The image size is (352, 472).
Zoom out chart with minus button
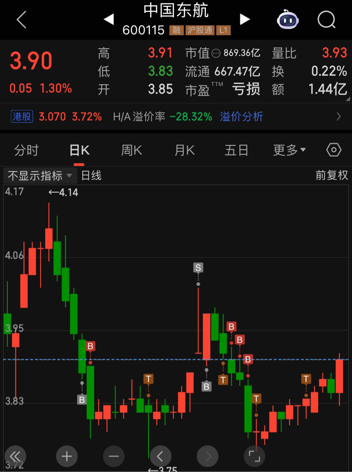[x=114, y=456]
